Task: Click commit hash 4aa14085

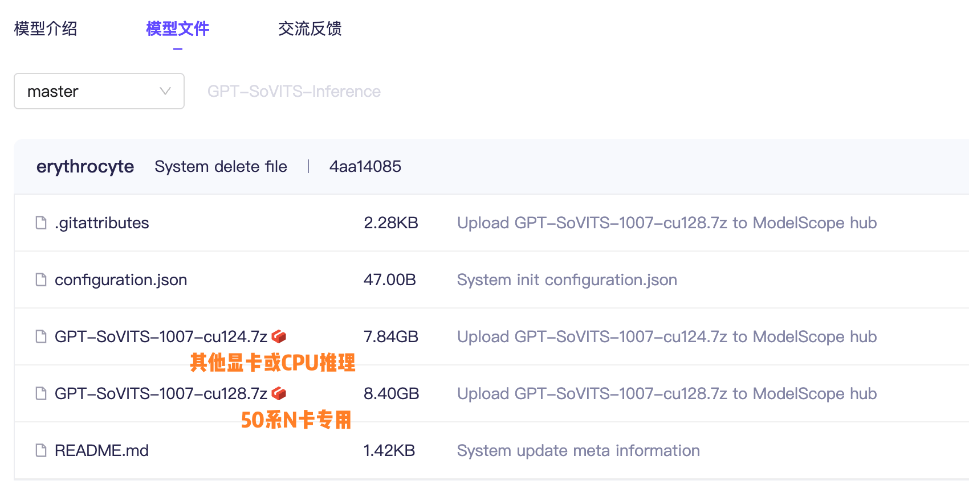Action: tap(365, 166)
